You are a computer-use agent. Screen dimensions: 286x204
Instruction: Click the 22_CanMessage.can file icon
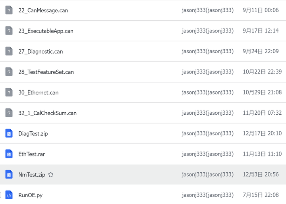[x=9, y=10]
